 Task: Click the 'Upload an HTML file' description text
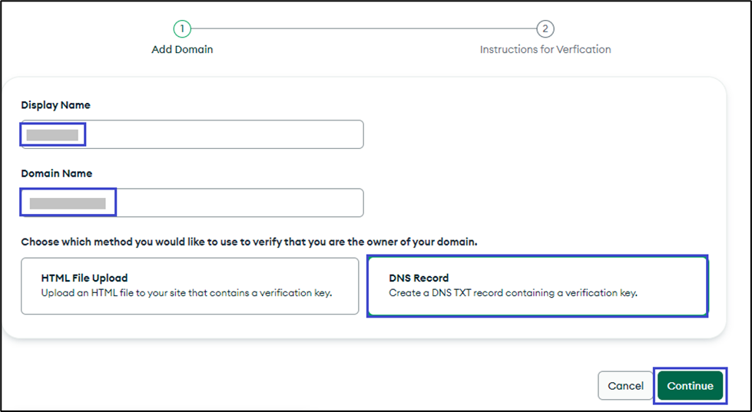(x=187, y=293)
